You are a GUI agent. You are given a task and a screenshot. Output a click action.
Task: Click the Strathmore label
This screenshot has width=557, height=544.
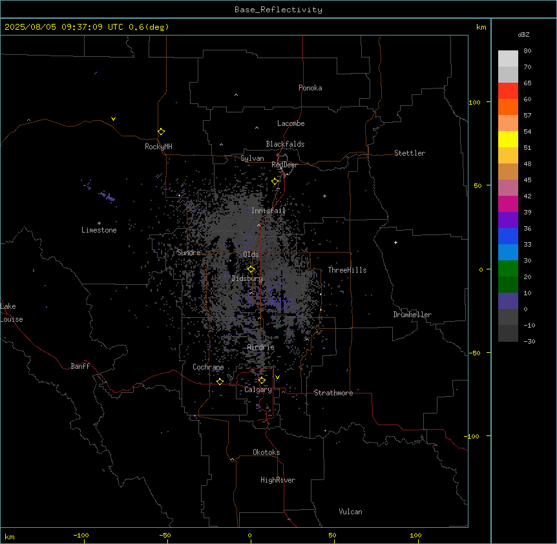pos(333,393)
